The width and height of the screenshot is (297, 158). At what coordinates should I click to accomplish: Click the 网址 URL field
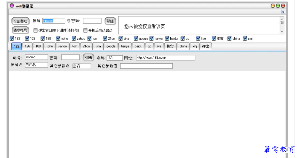[x=165, y=58]
